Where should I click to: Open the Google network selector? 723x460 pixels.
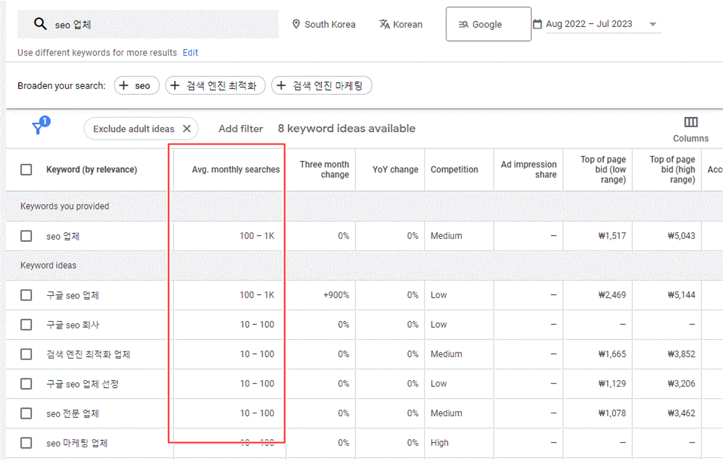488,24
